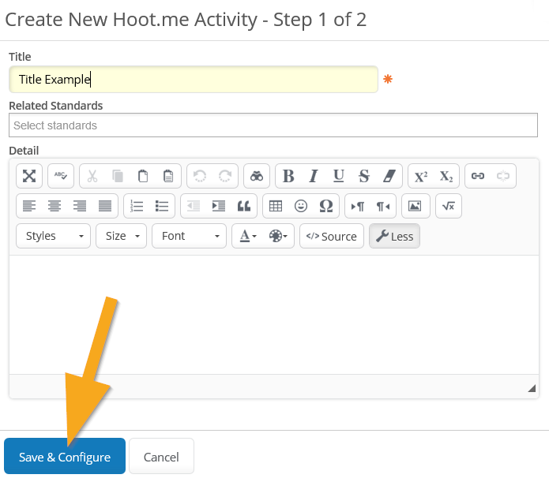Run the ABC spell check tool
The image size is (549, 482).
pyautogui.click(x=61, y=176)
